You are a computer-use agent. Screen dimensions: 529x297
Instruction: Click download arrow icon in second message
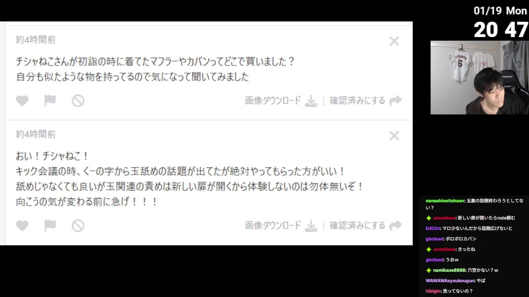(311, 226)
